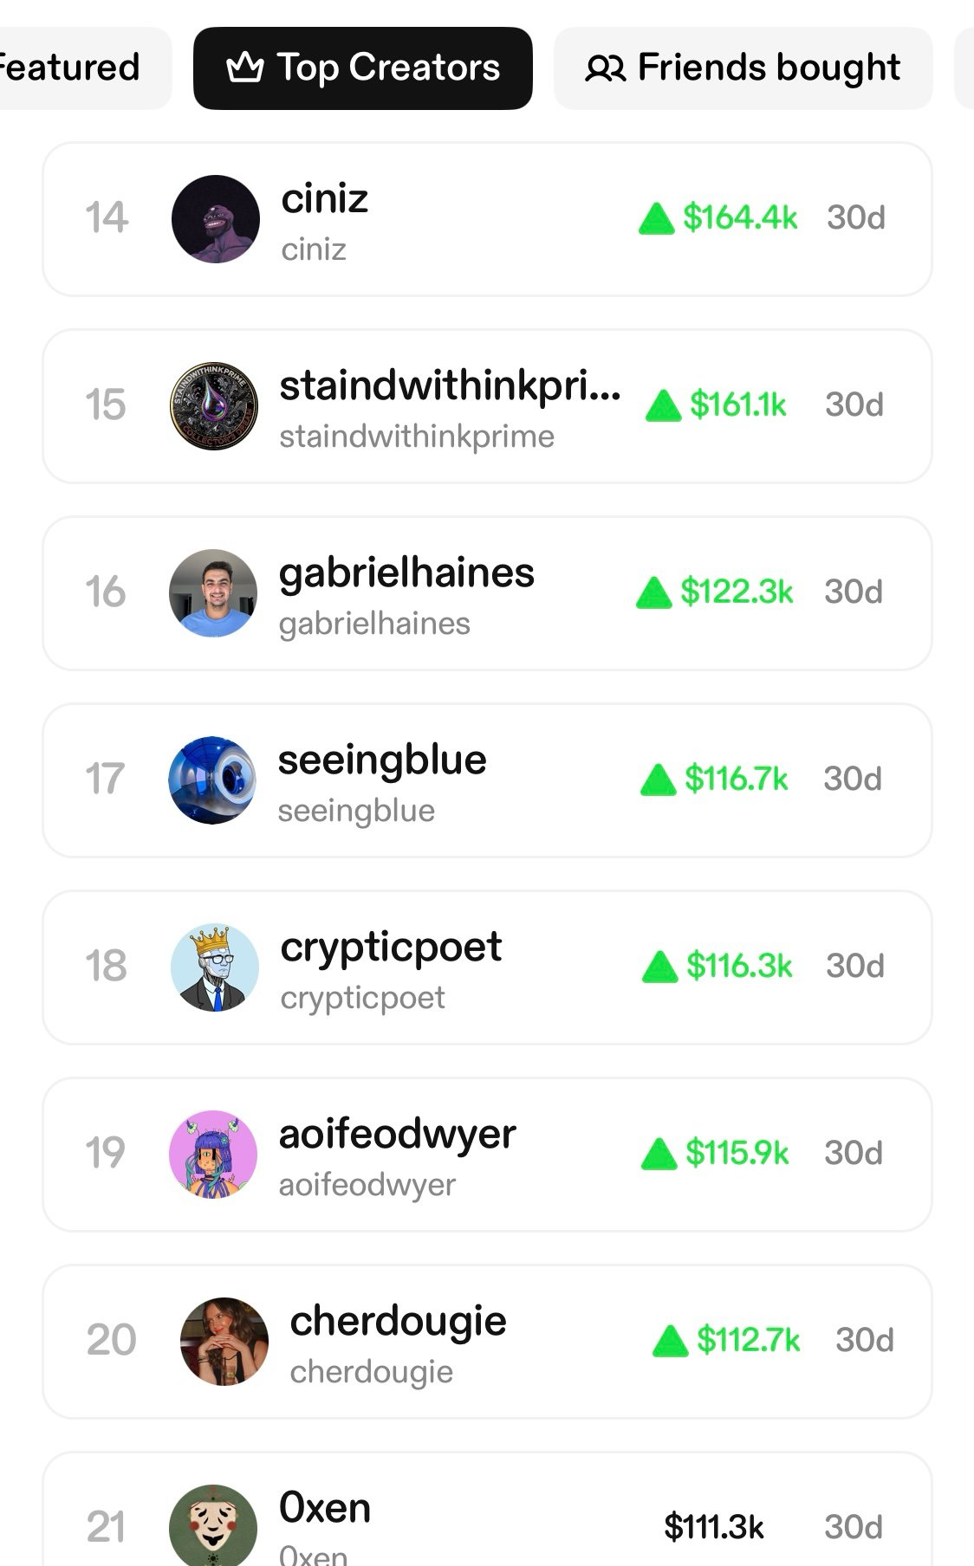Select the rank 20 cherdougie row
Screen dimensions: 974x1566
(x=487, y=1342)
